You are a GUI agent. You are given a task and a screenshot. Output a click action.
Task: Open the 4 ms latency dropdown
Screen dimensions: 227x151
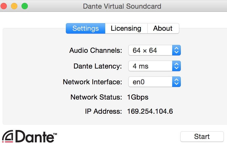(x=155, y=66)
